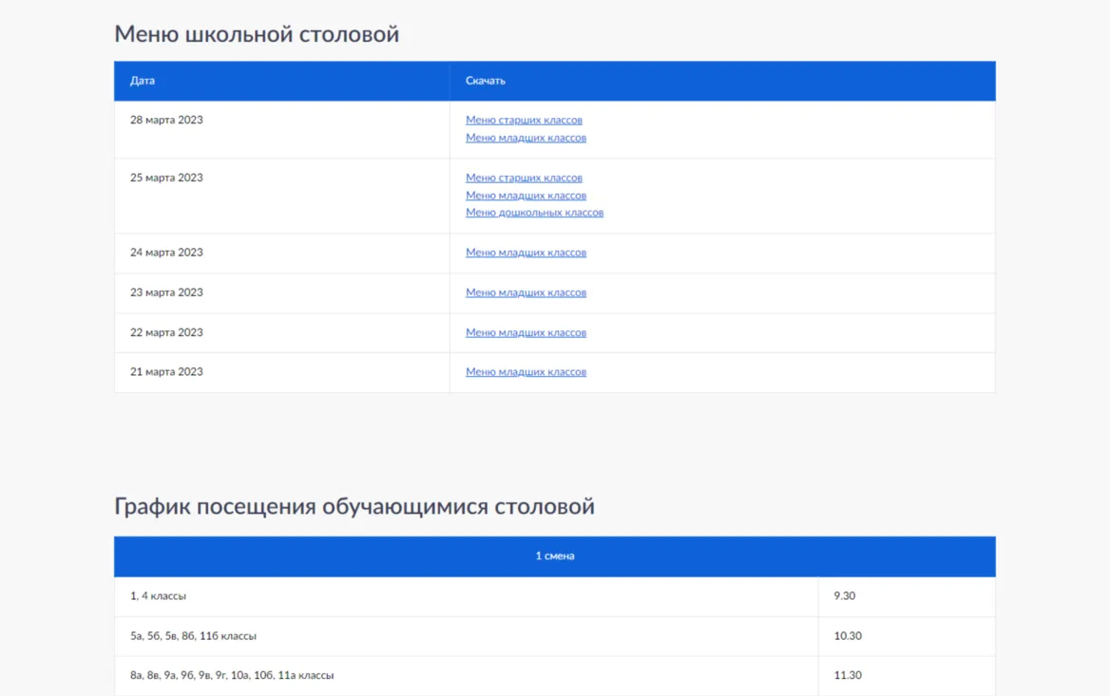The width and height of the screenshot is (1110, 696).
Task: Select the '25 марта 2023' date cell
Action: pyautogui.click(x=281, y=196)
